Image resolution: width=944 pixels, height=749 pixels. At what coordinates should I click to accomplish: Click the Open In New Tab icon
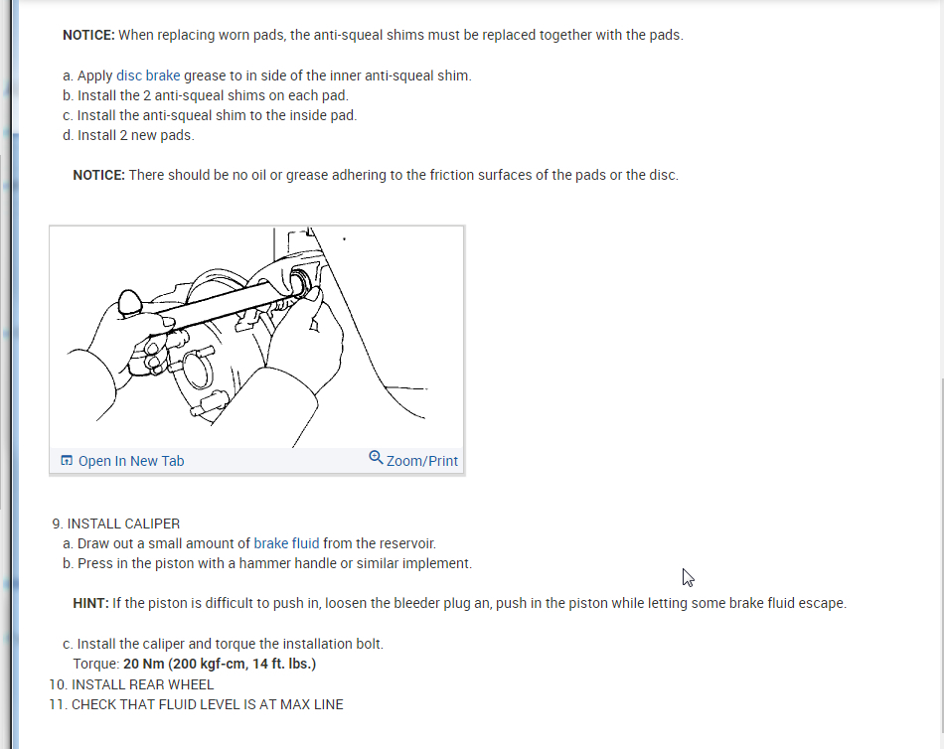pyautogui.click(x=67, y=461)
